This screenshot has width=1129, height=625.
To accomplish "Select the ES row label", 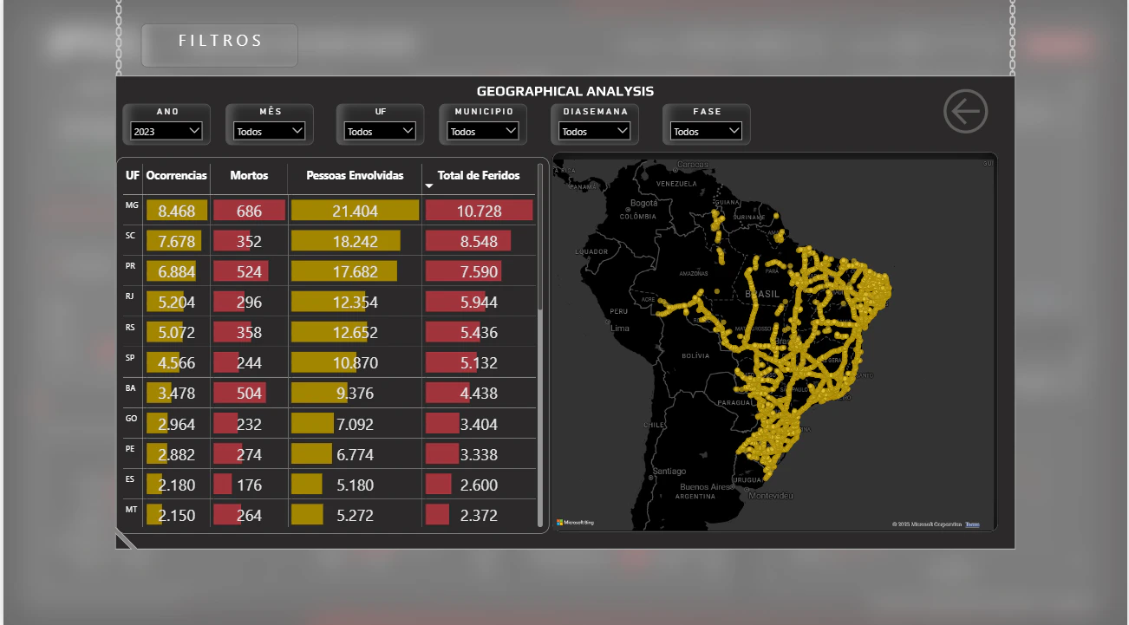I will pyautogui.click(x=130, y=479).
